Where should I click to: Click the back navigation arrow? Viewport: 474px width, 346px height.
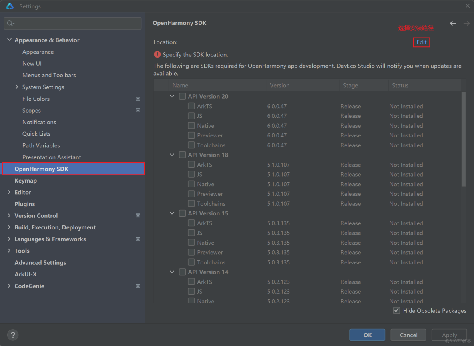(x=453, y=24)
